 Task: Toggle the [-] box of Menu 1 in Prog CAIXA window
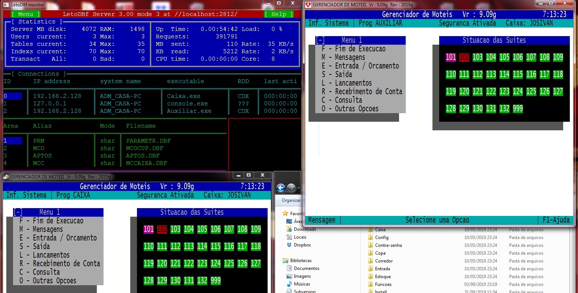coord(17,212)
